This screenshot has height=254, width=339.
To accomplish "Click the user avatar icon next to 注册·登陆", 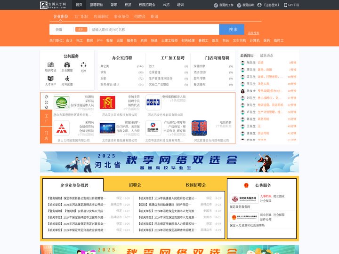I will click(259, 5).
